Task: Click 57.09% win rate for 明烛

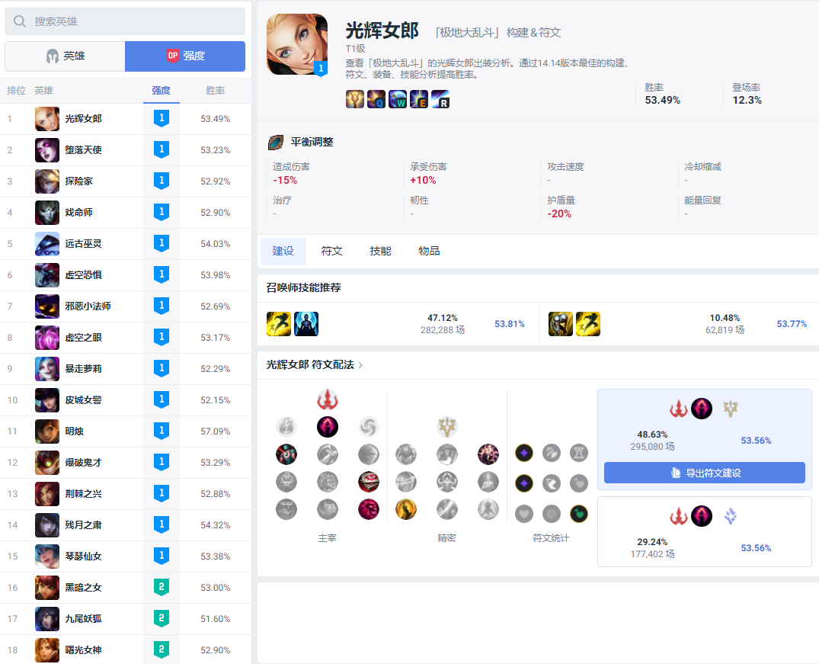Action: (x=215, y=431)
